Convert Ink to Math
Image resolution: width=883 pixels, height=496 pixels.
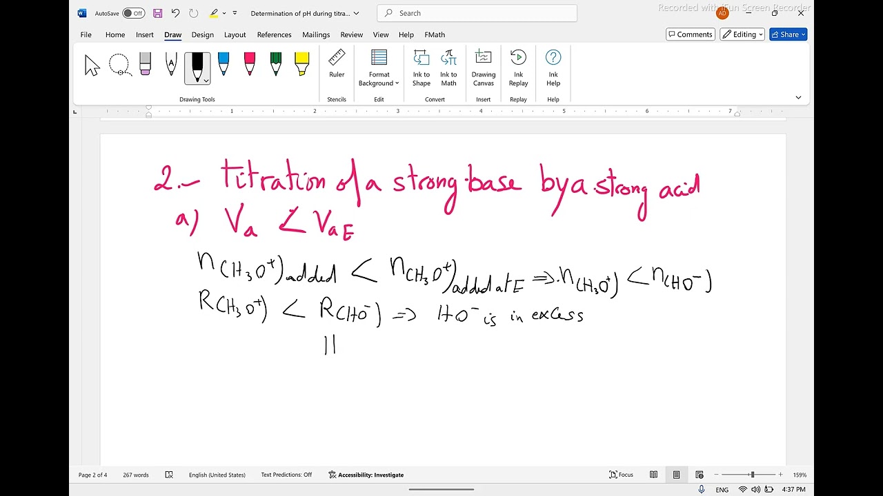(x=448, y=68)
